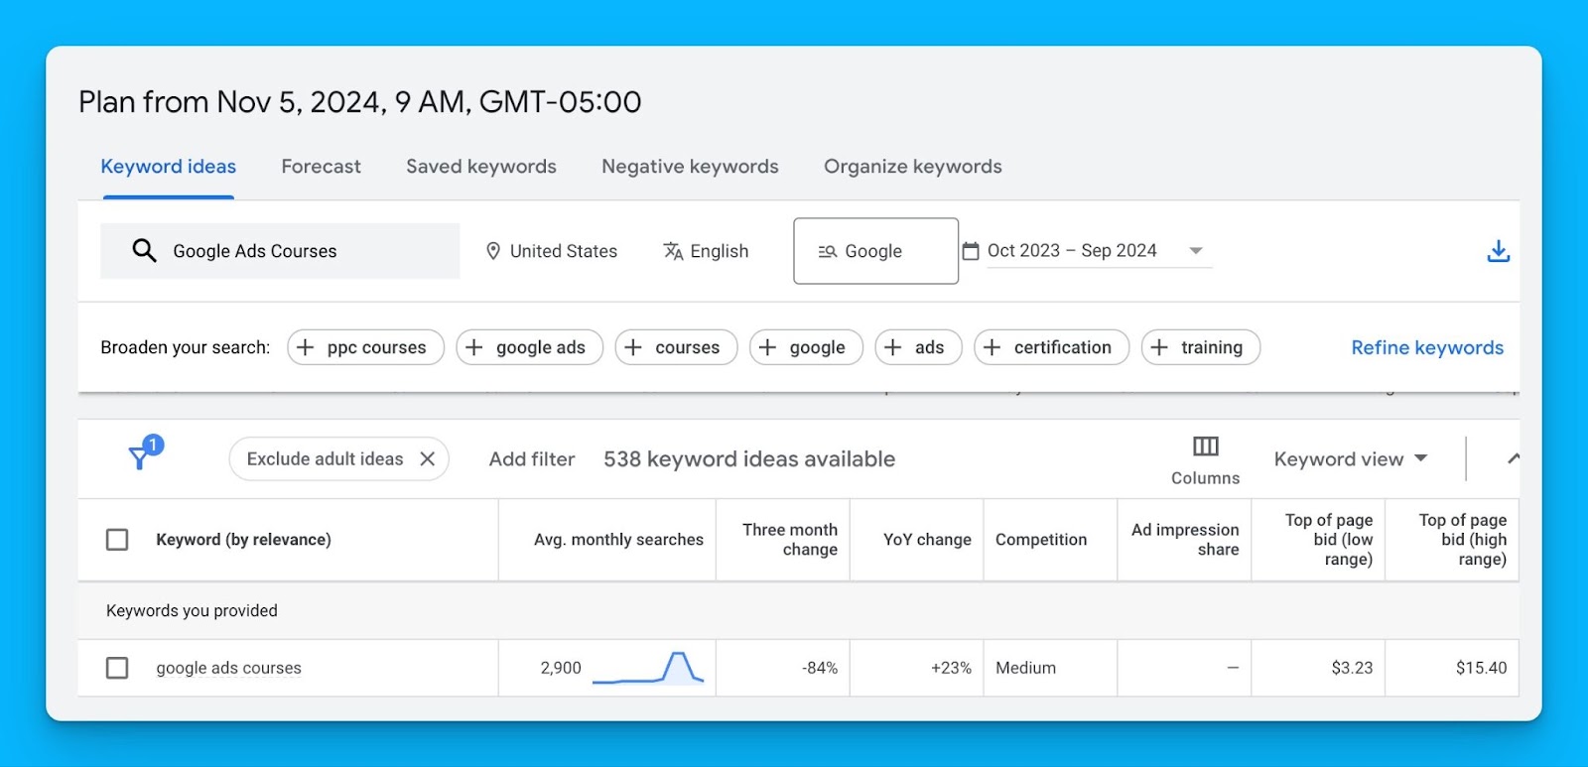Tick the google ads courses row checkbox
Viewport: 1588px width, 767px height.
pos(117,668)
